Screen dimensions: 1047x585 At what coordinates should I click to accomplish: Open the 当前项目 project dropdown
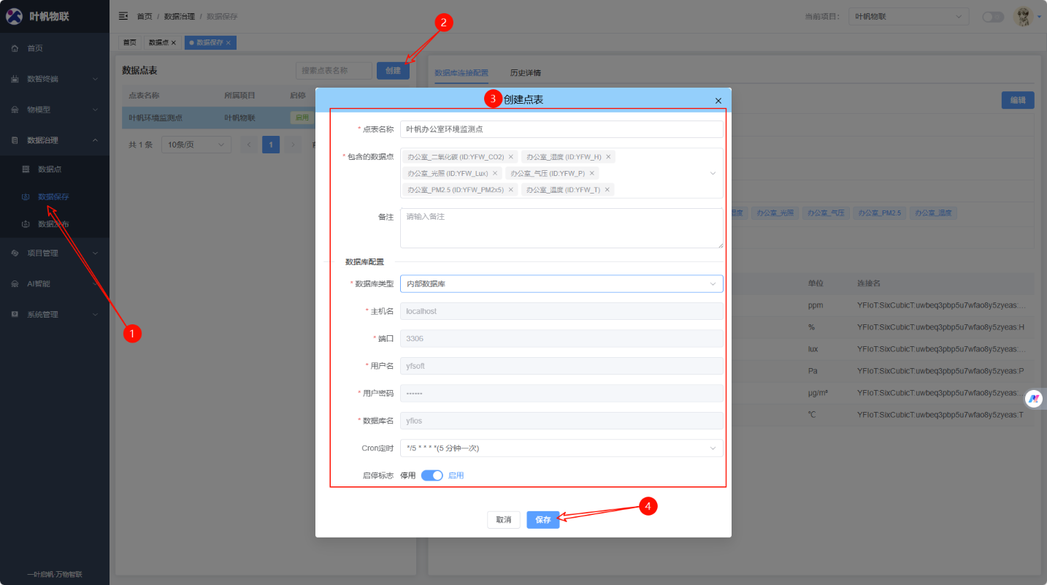[x=908, y=15]
